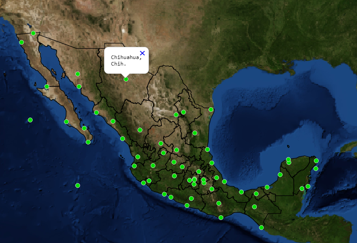This screenshot has width=357, height=243.
Task: Click the Puerto Vallarta marker on the Jalisco coast
Action: point(135,166)
